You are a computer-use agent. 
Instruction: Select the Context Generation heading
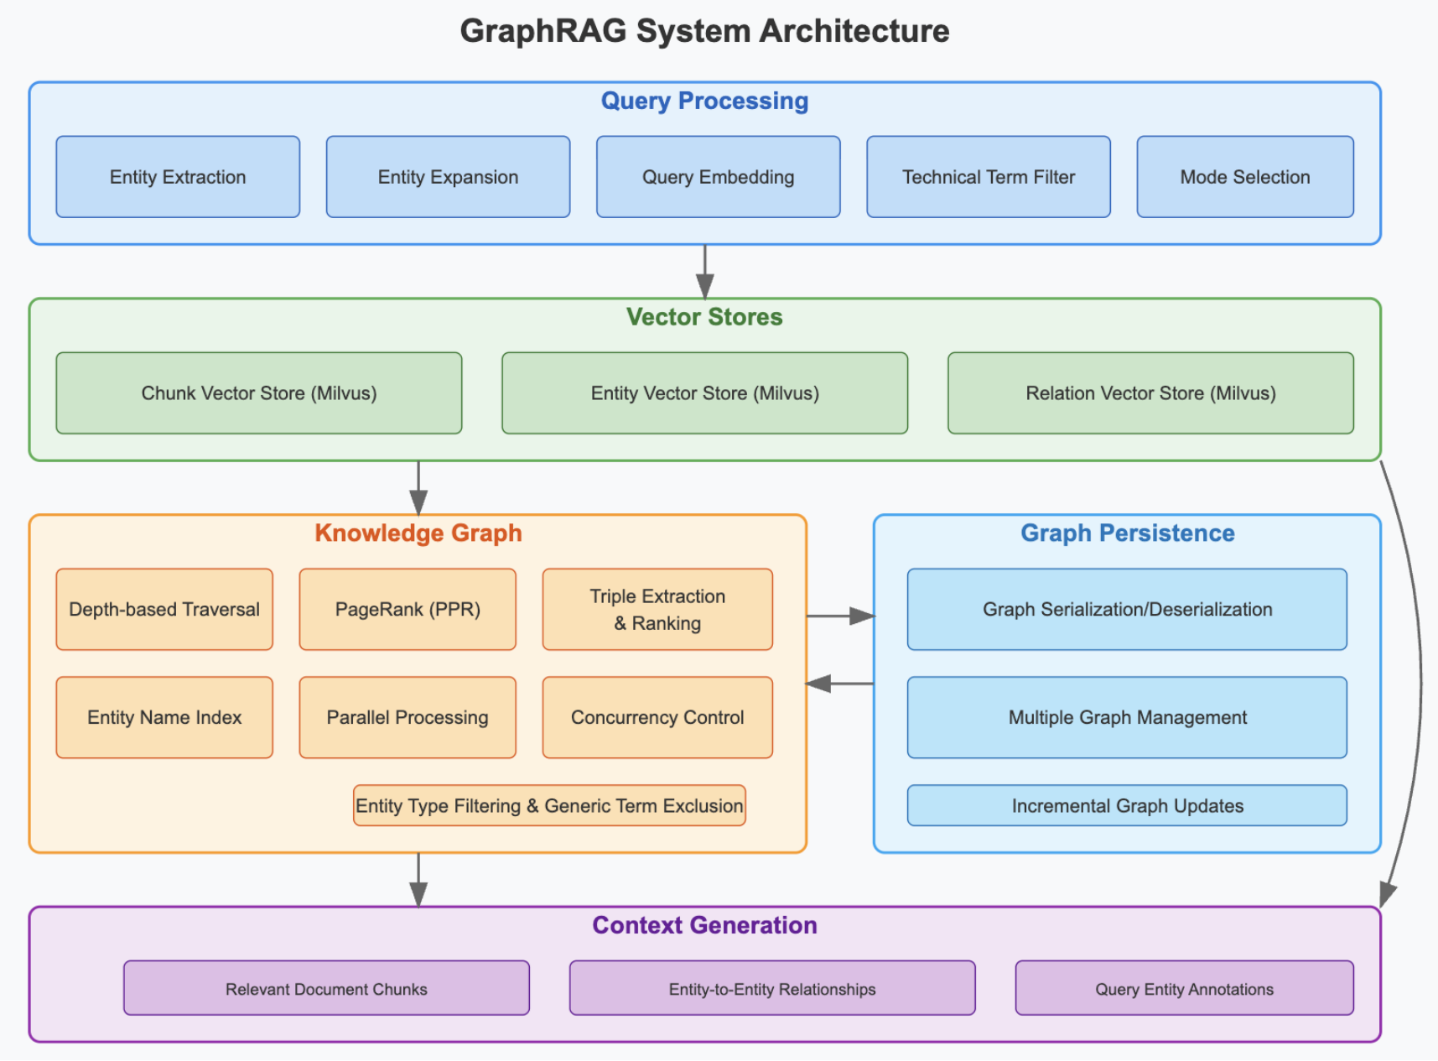coord(704,925)
